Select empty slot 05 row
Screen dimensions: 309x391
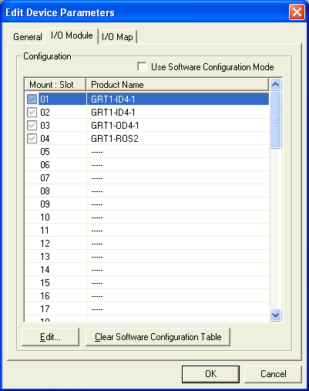pyautogui.click(x=147, y=152)
